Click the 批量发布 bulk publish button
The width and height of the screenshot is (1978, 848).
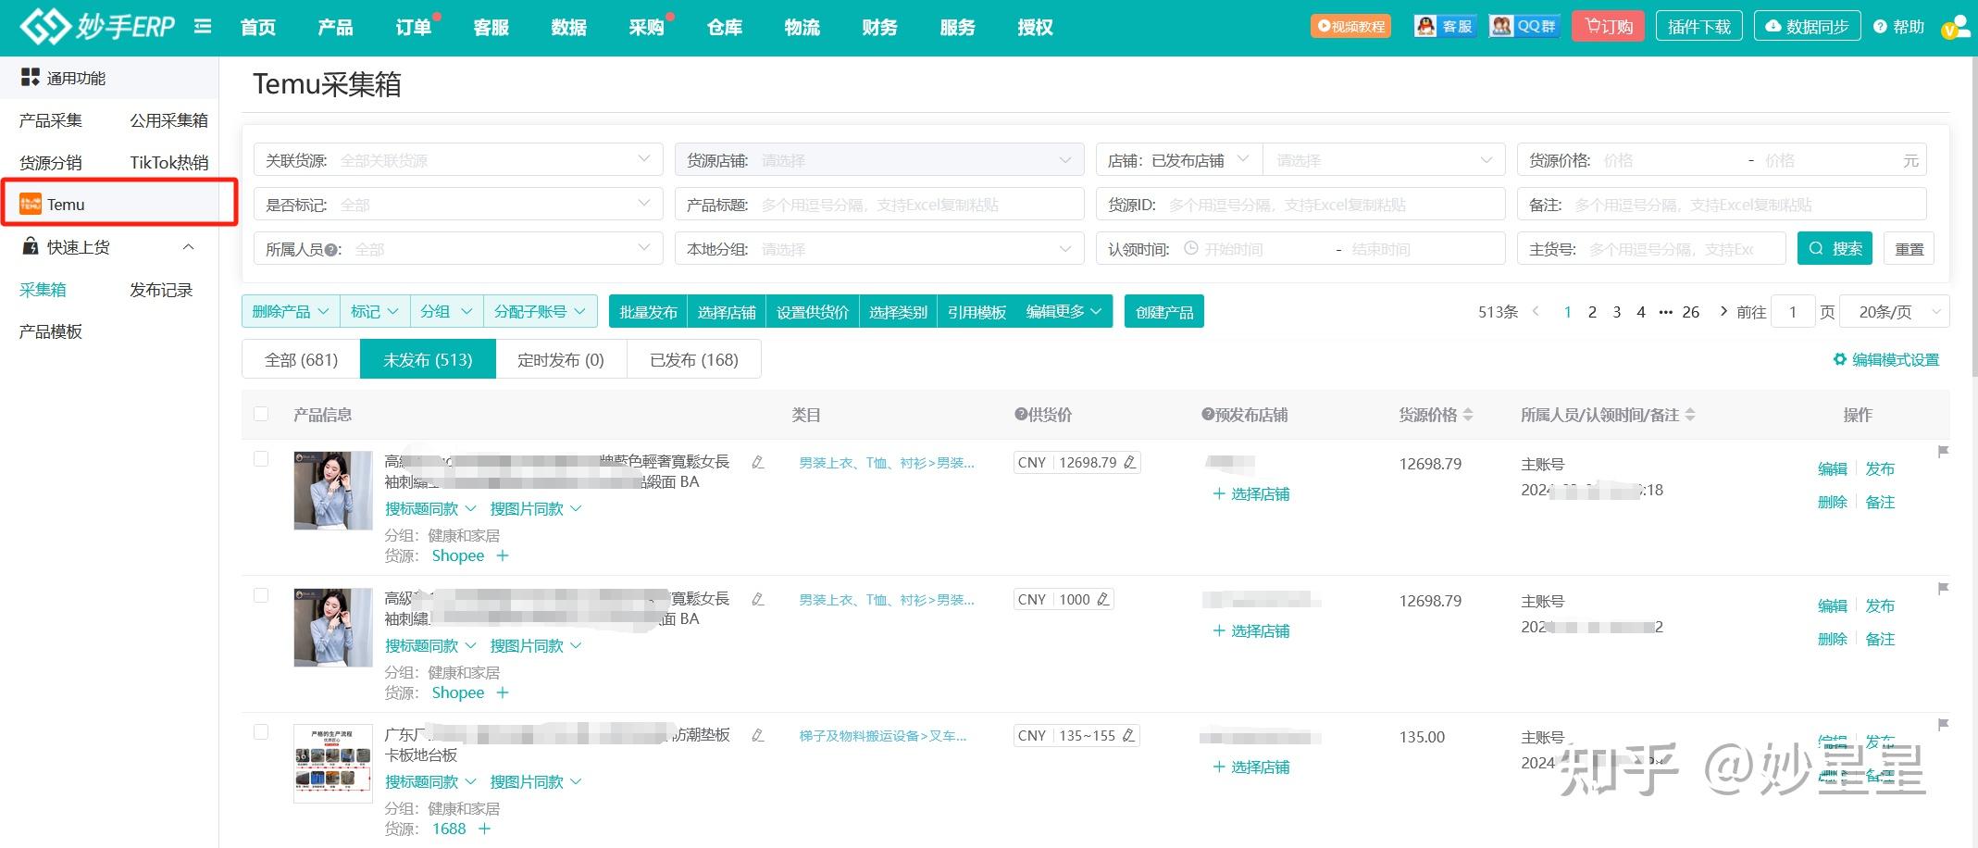[646, 311]
